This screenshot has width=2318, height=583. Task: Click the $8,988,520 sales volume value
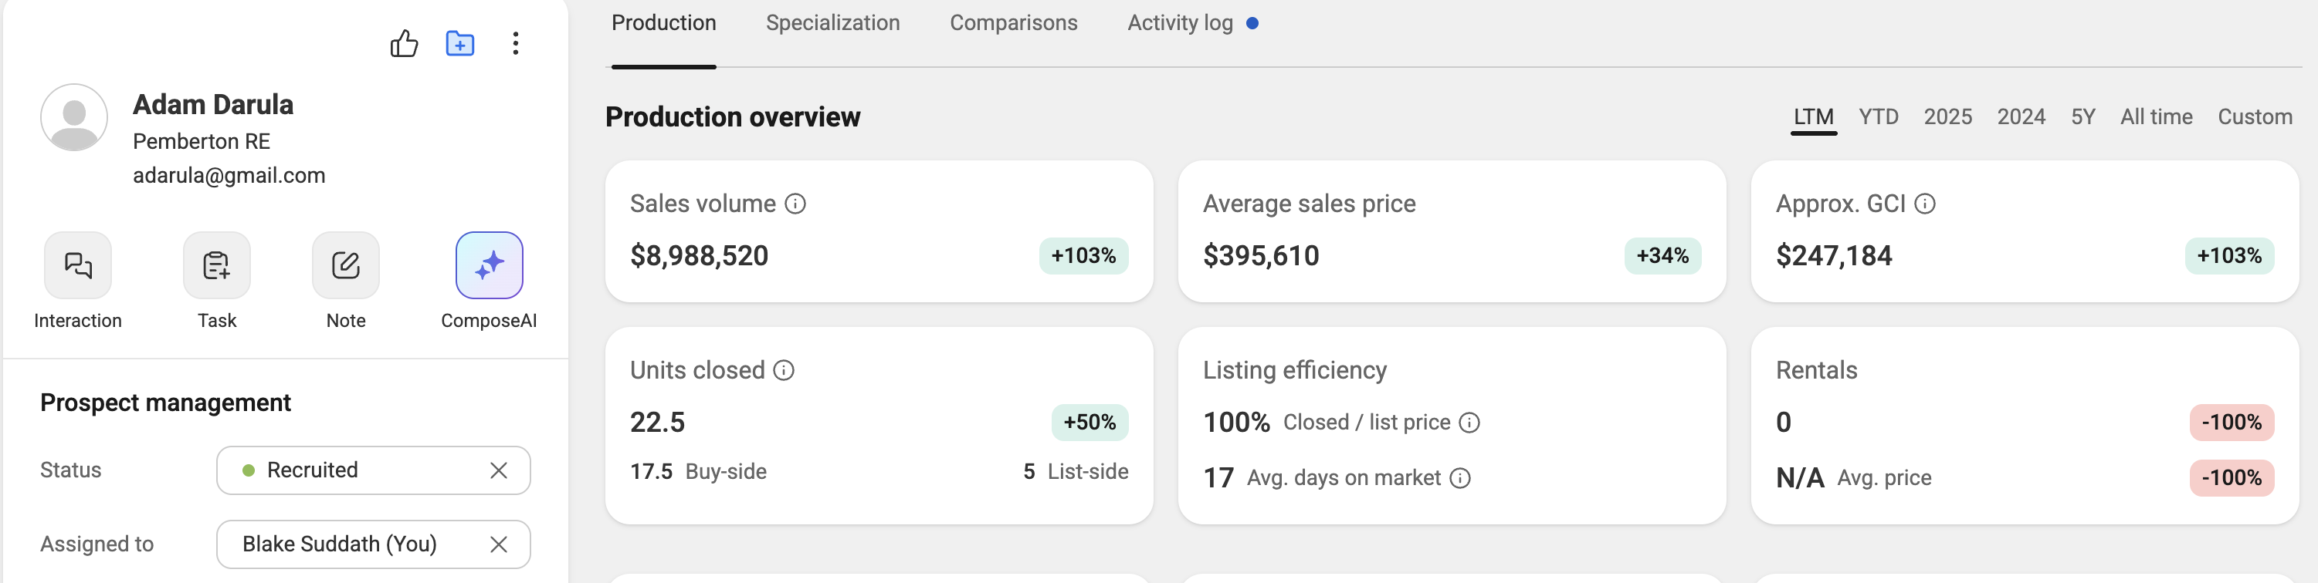699,256
